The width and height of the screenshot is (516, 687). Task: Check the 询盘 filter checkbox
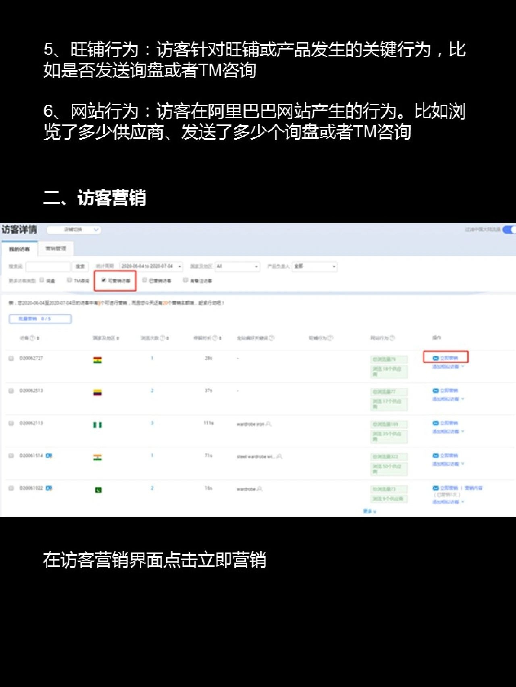(42, 280)
